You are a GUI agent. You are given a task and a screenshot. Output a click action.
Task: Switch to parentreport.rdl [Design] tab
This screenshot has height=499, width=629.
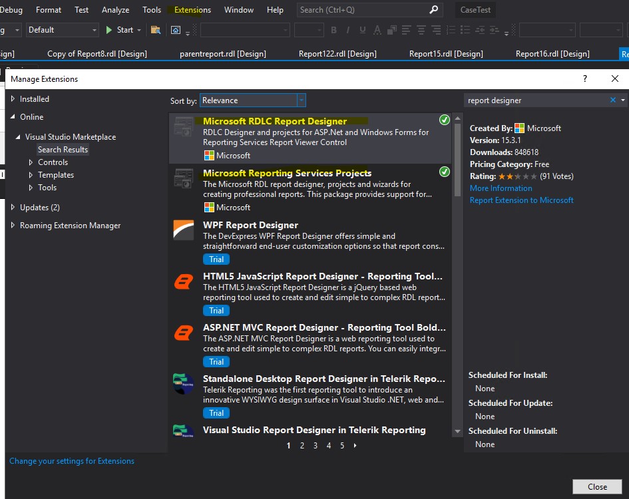pos(222,54)
